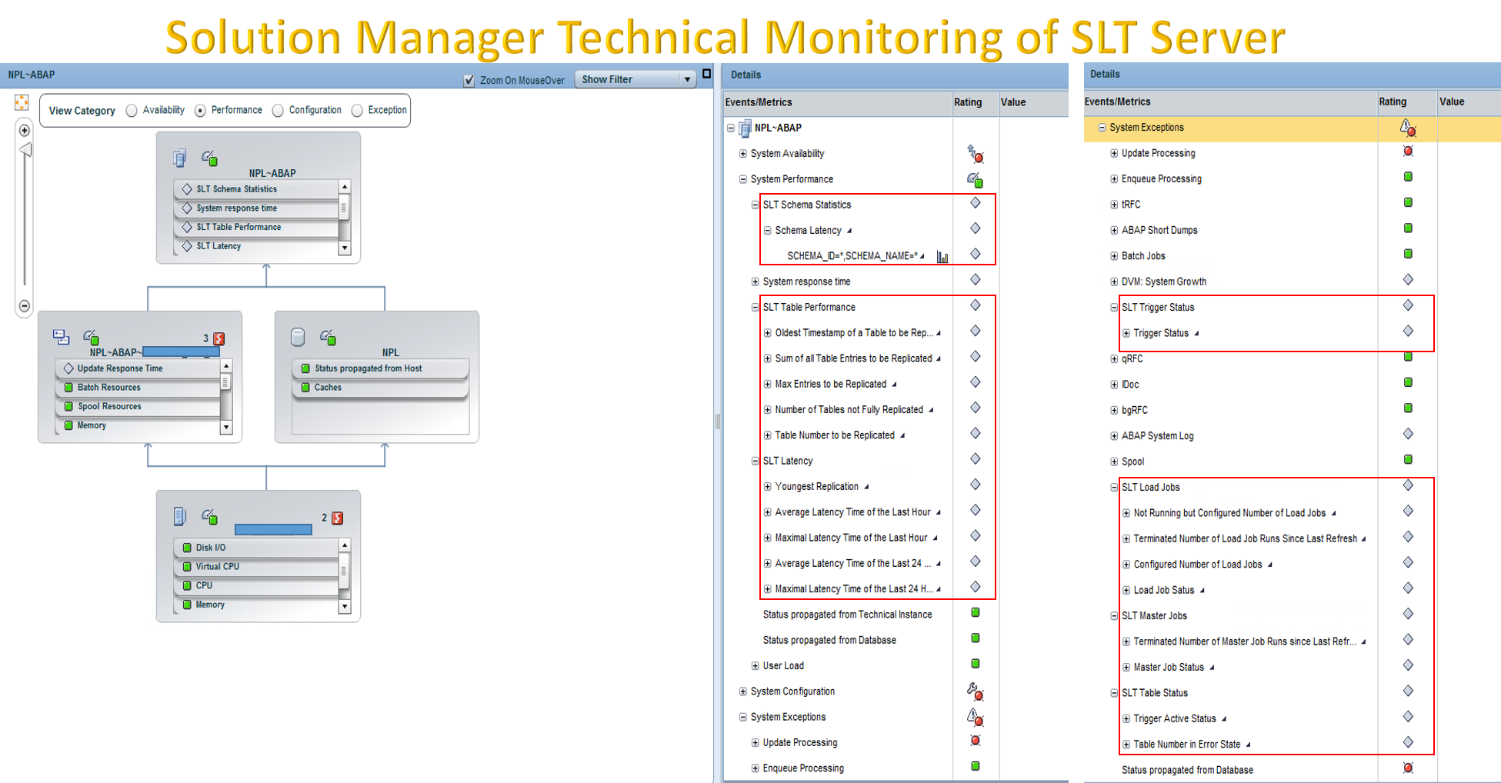The width and height of the screenshot is (1501, 783).
Task: Click the database icon on the NPL node
Action: [x=296, y=338]
